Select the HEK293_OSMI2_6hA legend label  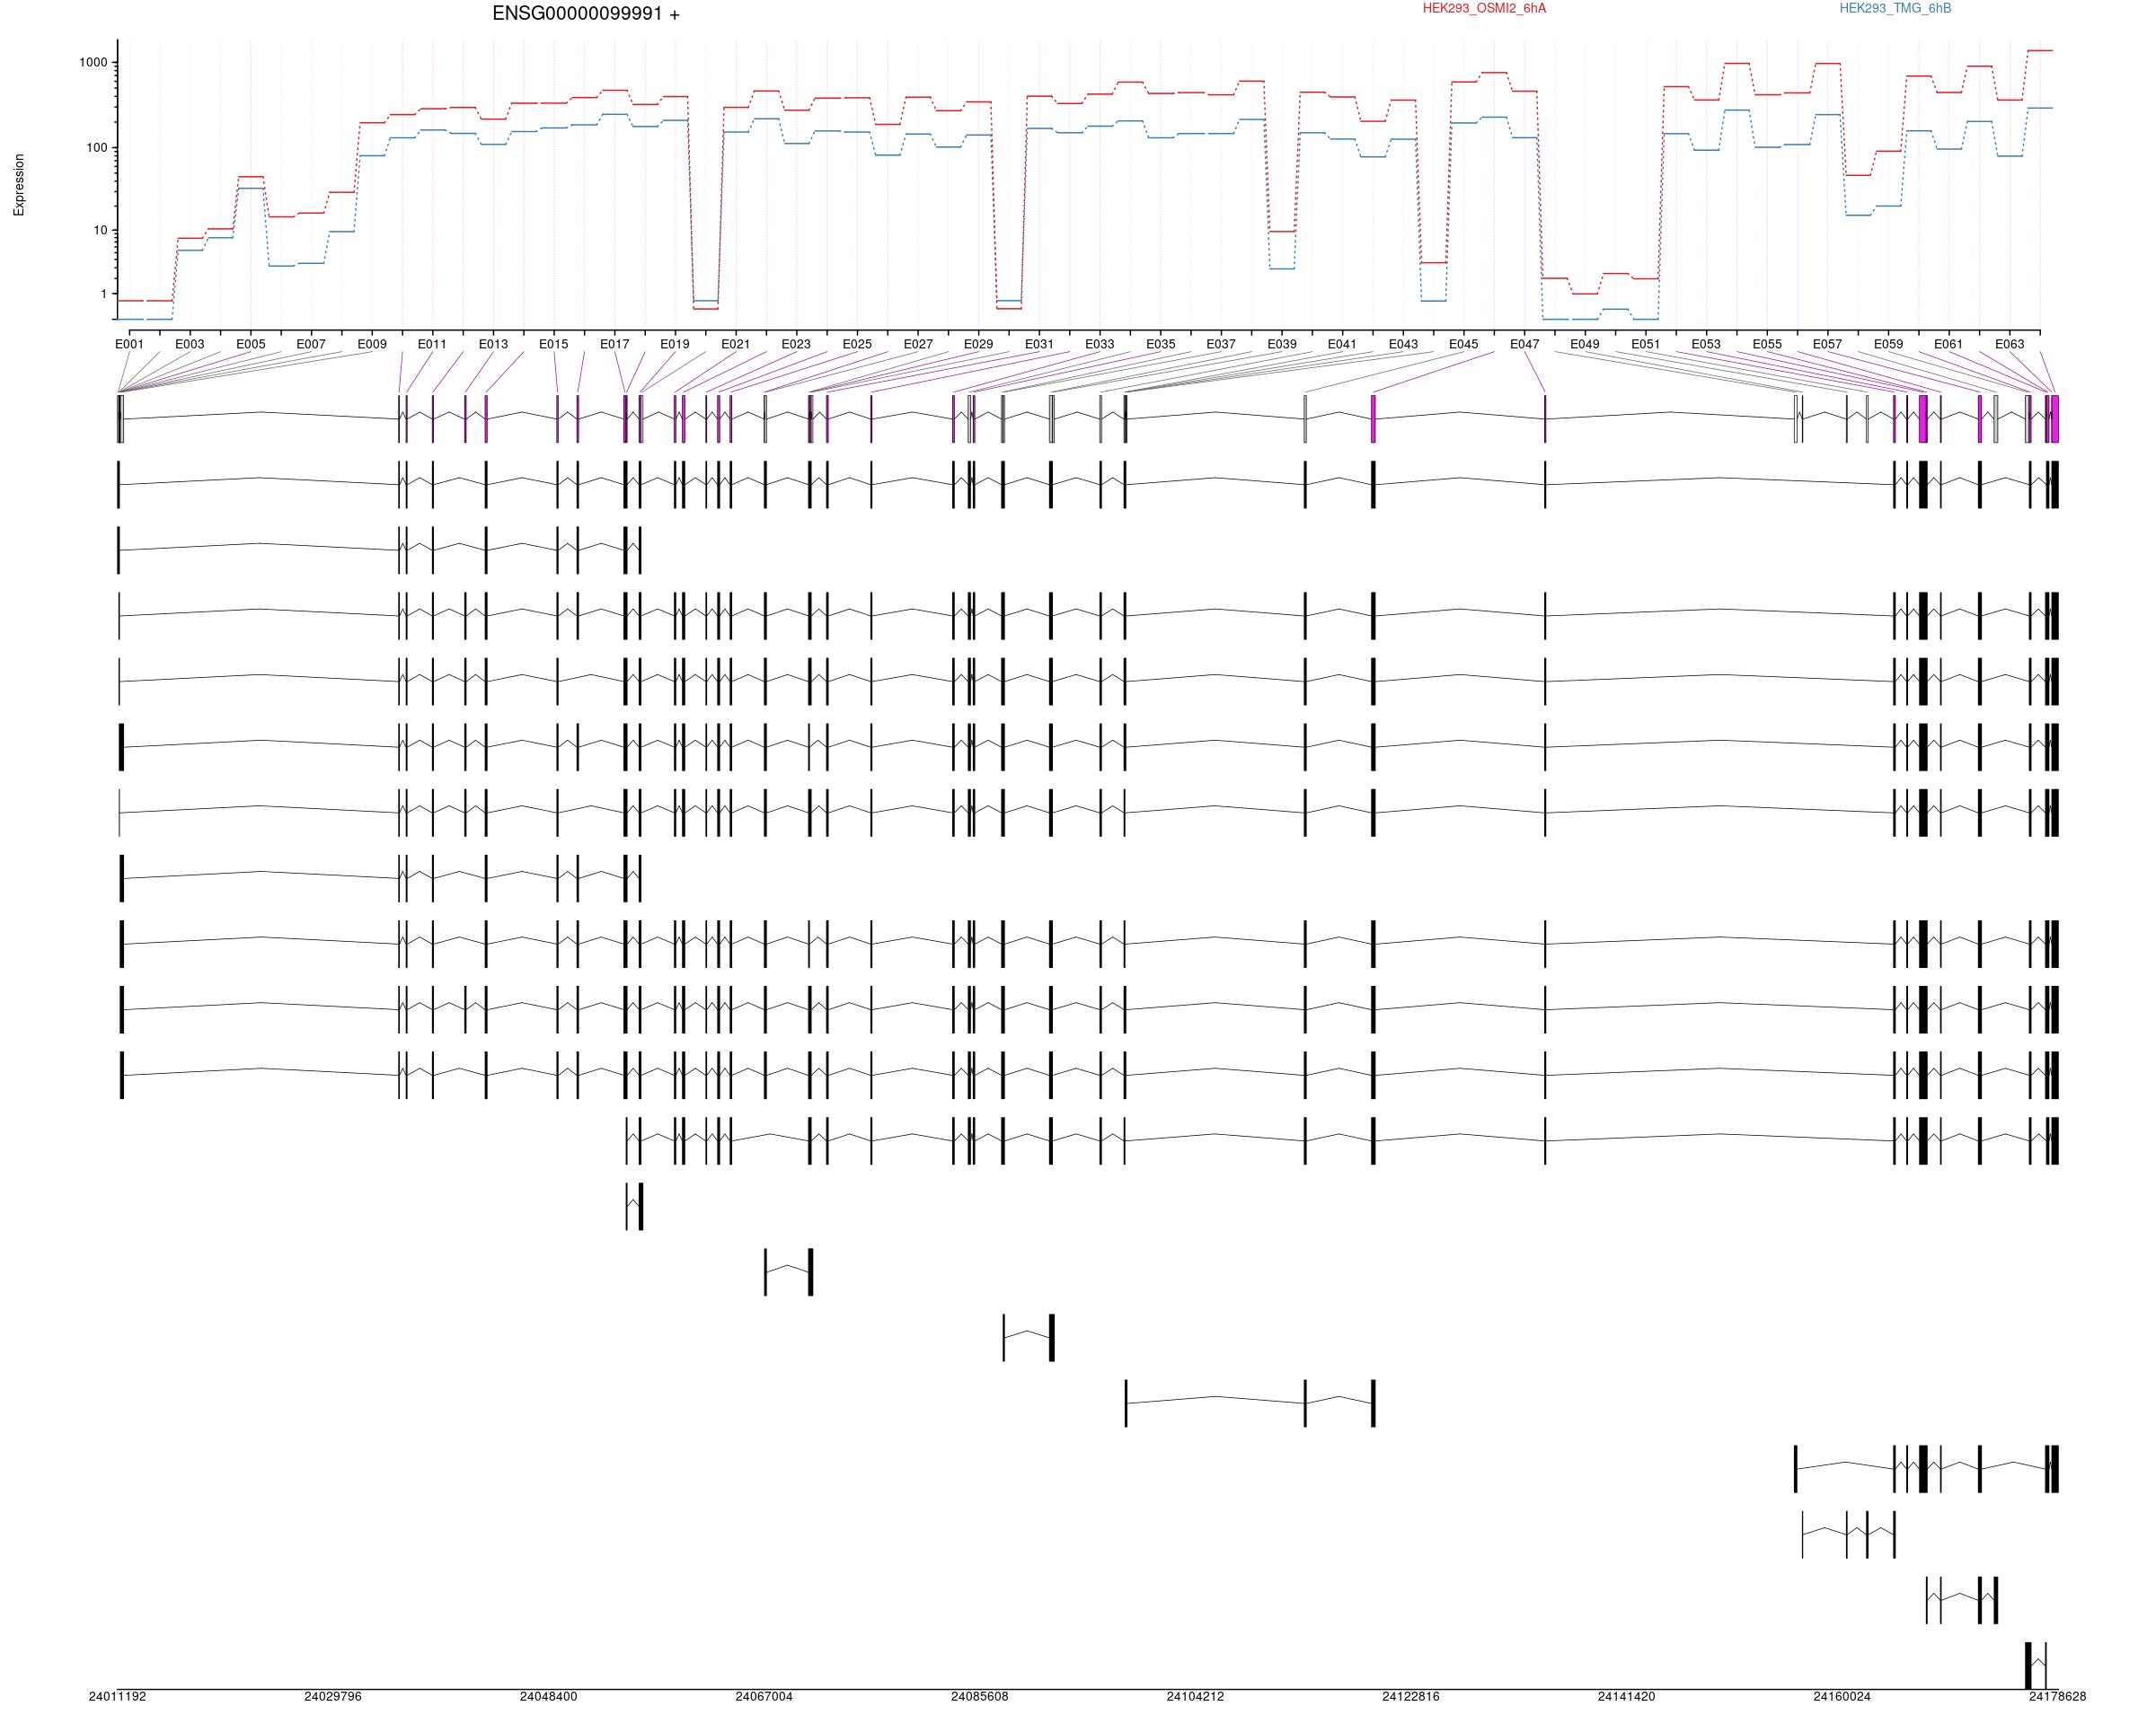1484,9
